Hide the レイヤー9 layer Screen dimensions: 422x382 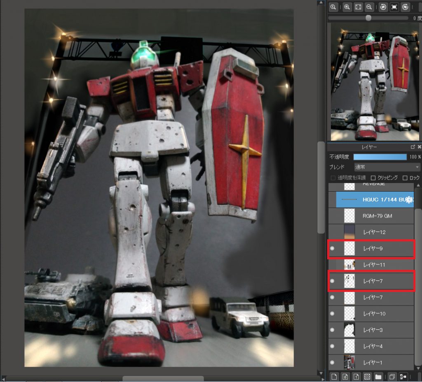pos(332,248)
